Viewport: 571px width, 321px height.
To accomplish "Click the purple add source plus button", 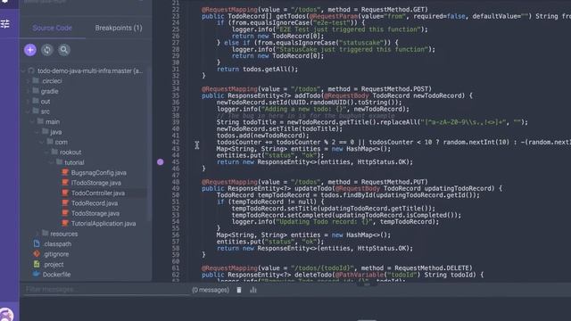I will click(30, 50).
